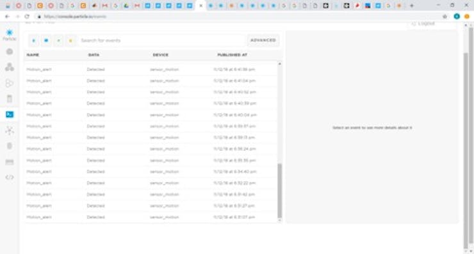Open Products from the stacked cubes sidebar icon
This screenshot has height=254, width=474.
[10, 67]
